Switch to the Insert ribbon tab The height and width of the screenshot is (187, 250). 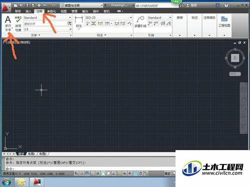coord(28,11)
